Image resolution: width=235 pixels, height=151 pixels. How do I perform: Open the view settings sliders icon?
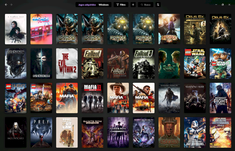158,5
